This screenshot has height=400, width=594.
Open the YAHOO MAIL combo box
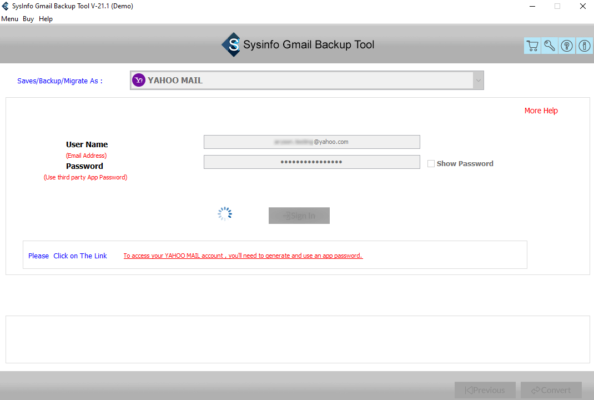click(307, 81)
